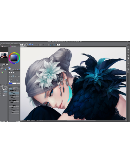This screenshot has height=163, width=130.
Task: Switch to the India ink sub tool group
Action: [18, 89]
